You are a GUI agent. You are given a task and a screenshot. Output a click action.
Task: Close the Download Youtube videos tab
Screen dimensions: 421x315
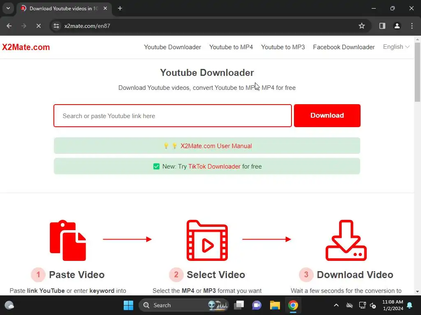pos(105,8)
